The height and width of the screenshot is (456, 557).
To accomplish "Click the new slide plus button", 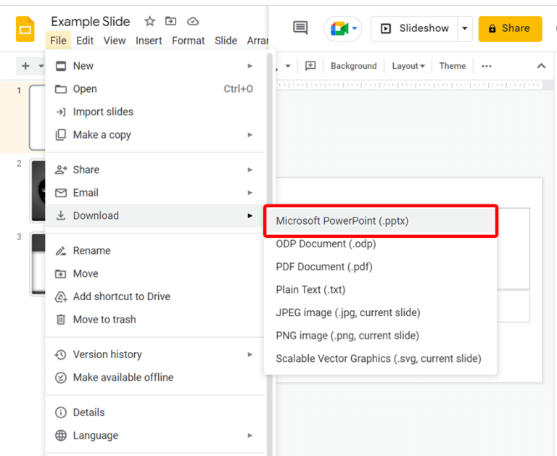I will pyautogui.click(x=25, y=66).
